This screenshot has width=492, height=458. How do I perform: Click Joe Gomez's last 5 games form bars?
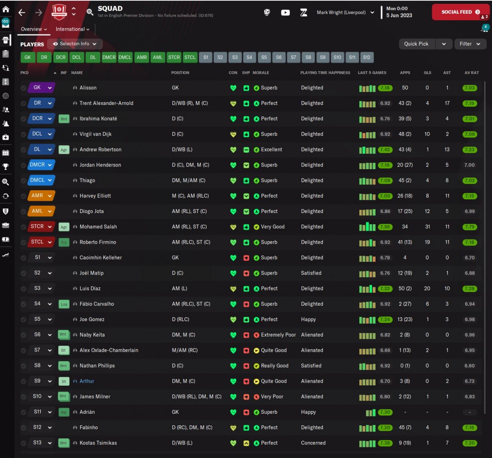pos(367,320)
